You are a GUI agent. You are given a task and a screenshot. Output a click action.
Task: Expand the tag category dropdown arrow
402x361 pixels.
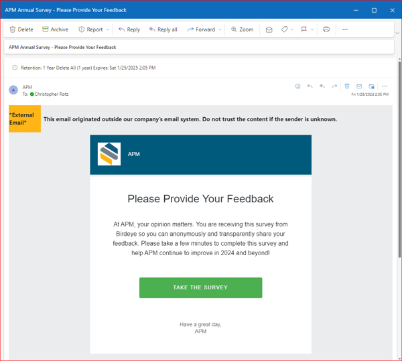[292, 29]
